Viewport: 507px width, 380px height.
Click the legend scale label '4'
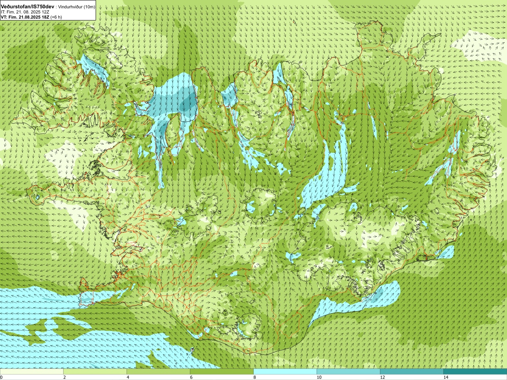[x=128, y=377]
